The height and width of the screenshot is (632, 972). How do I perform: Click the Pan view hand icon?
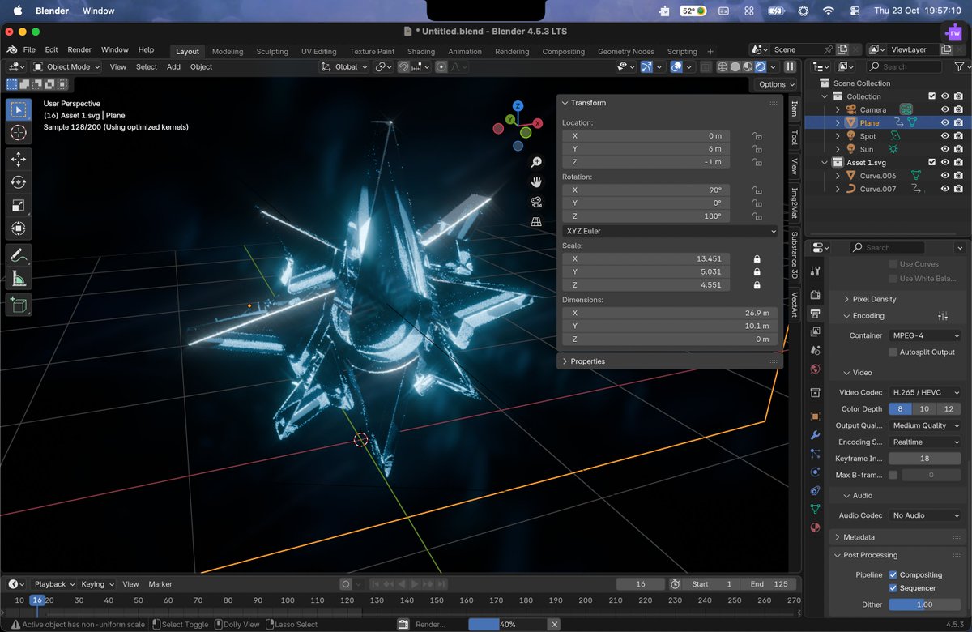click(x=536, y=182)
